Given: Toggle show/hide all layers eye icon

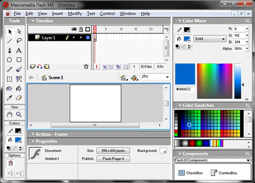Looking at the screenshot, I should pos(74,29).
